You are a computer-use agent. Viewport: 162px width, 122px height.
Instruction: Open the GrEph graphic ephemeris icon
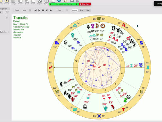point(33,2)
